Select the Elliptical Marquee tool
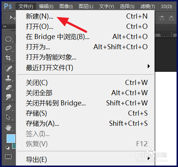178x167 pixels. click(x=8, y=39)
